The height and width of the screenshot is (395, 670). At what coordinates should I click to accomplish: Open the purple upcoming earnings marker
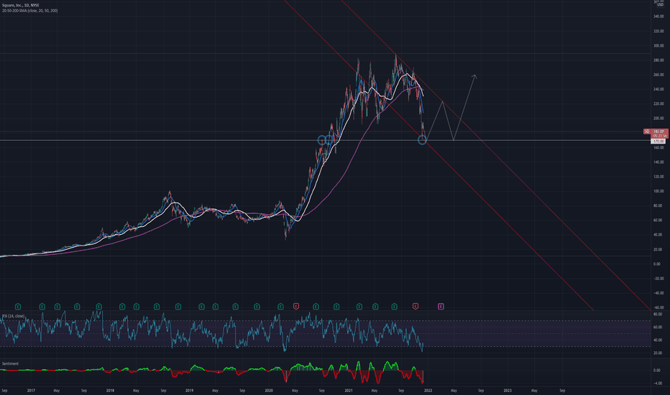441,306
